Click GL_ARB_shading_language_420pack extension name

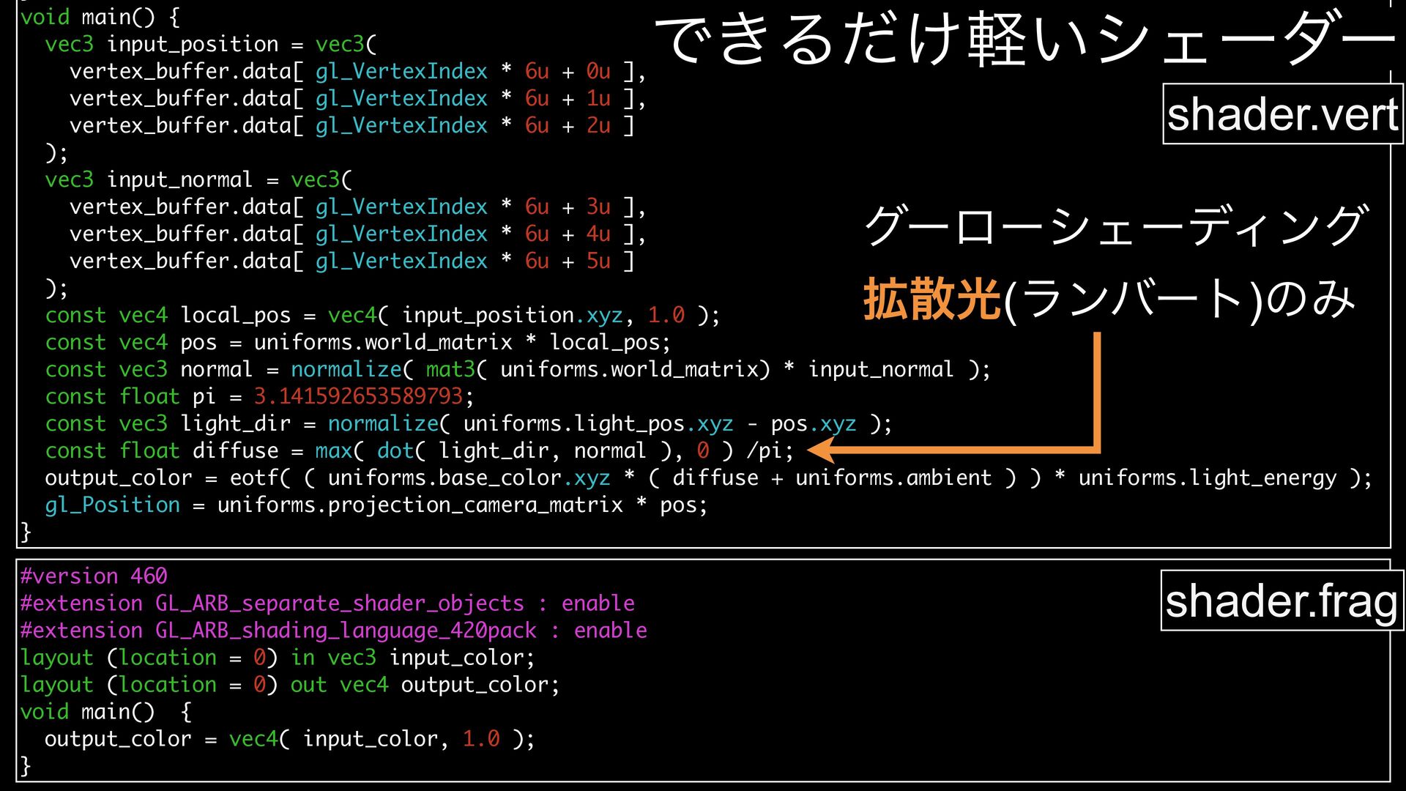click(345, 630)
